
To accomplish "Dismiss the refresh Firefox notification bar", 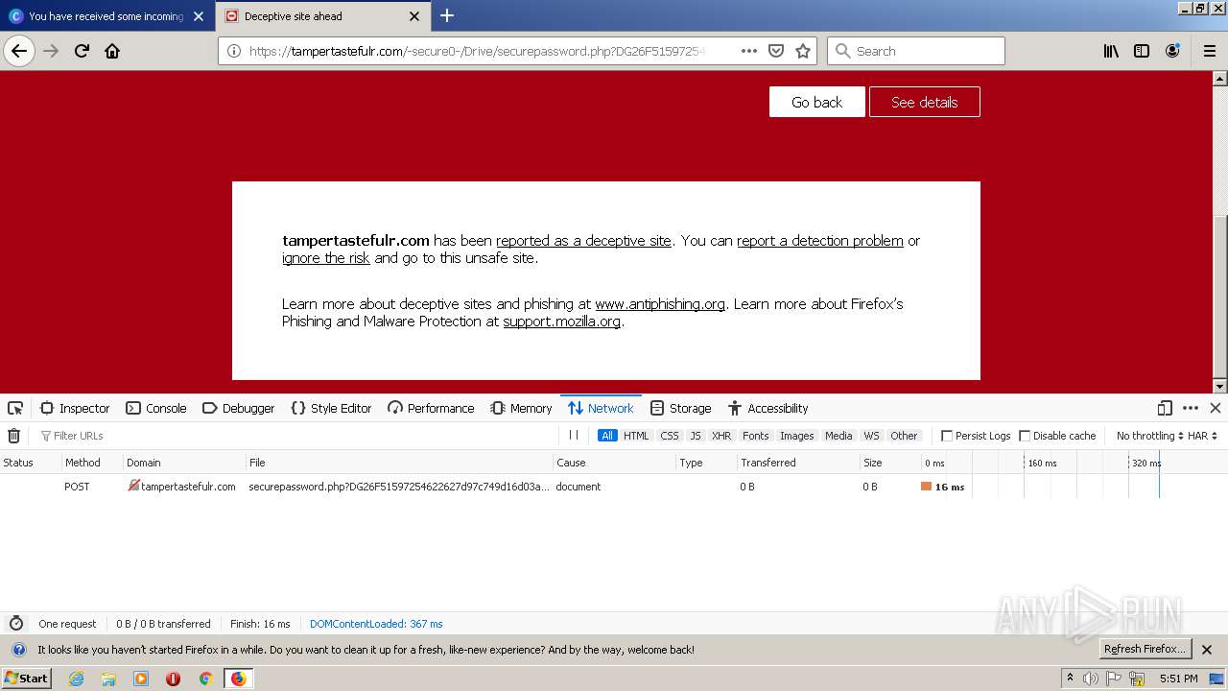I will [1207, 650].
